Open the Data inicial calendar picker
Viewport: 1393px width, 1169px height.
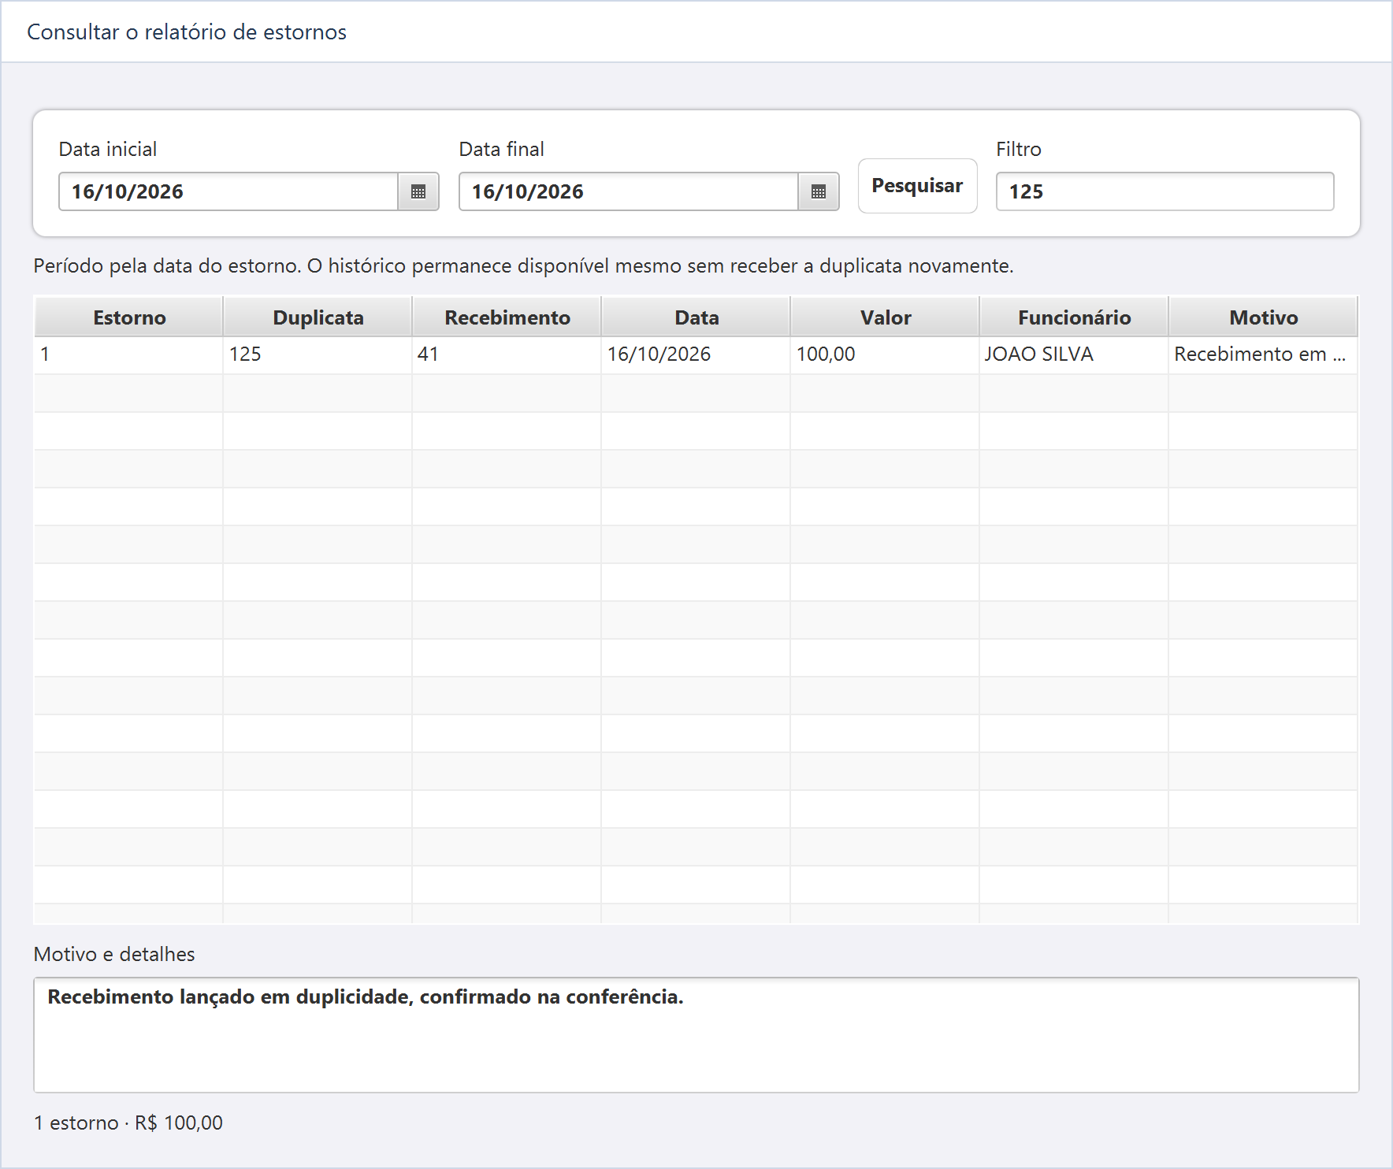pyautogui.click(x=418, y=191)
